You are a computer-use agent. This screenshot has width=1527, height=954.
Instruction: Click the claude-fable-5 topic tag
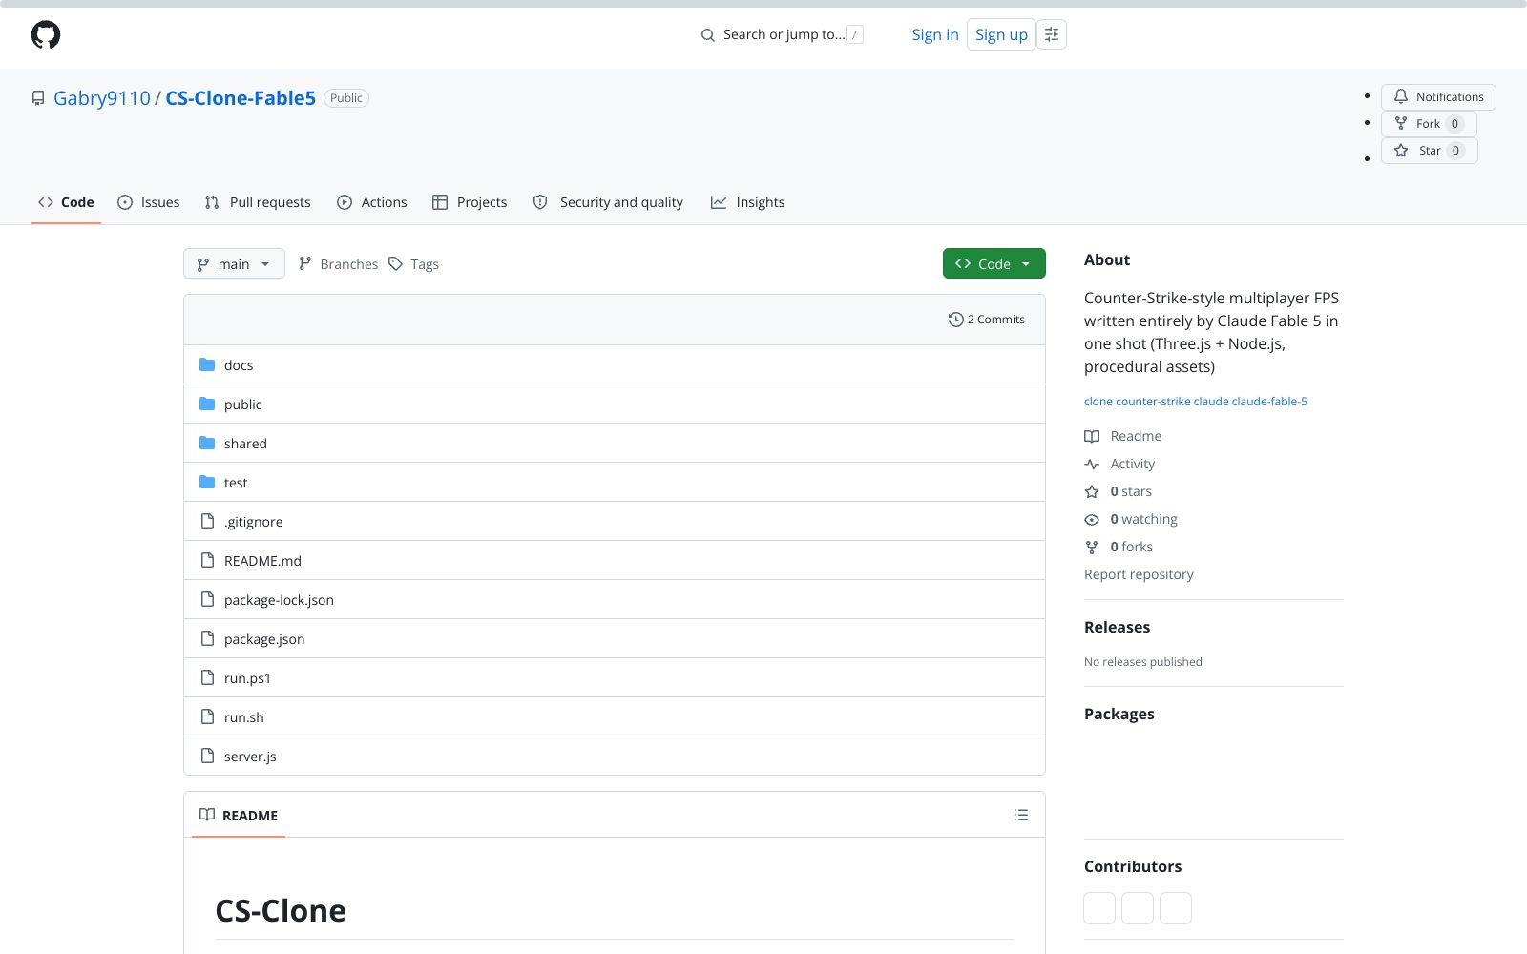1269,402
